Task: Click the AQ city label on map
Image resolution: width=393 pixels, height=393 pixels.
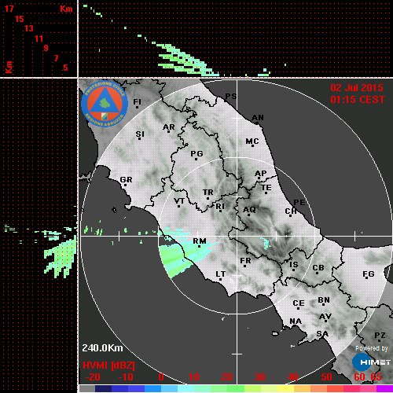Action: [x=249, y=210]
